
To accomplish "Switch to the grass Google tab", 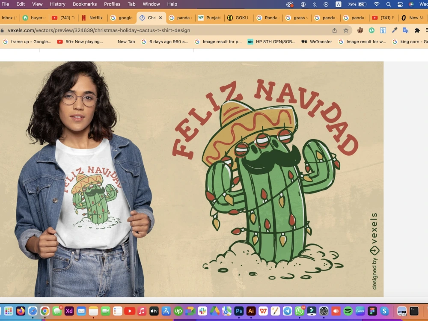I will (x=297, y=18).
